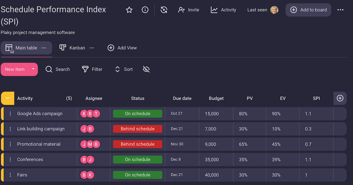
Task: Open row menu for Conferences
Action: pos(10,160)
